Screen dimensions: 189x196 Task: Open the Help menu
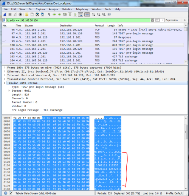coord(118,9)
